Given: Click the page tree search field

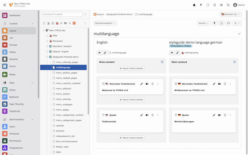Looking at the screenshot, I should pos(62,14).
